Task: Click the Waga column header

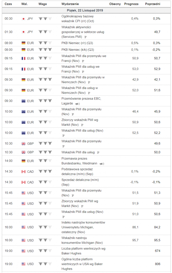Action: pos(42,4)
